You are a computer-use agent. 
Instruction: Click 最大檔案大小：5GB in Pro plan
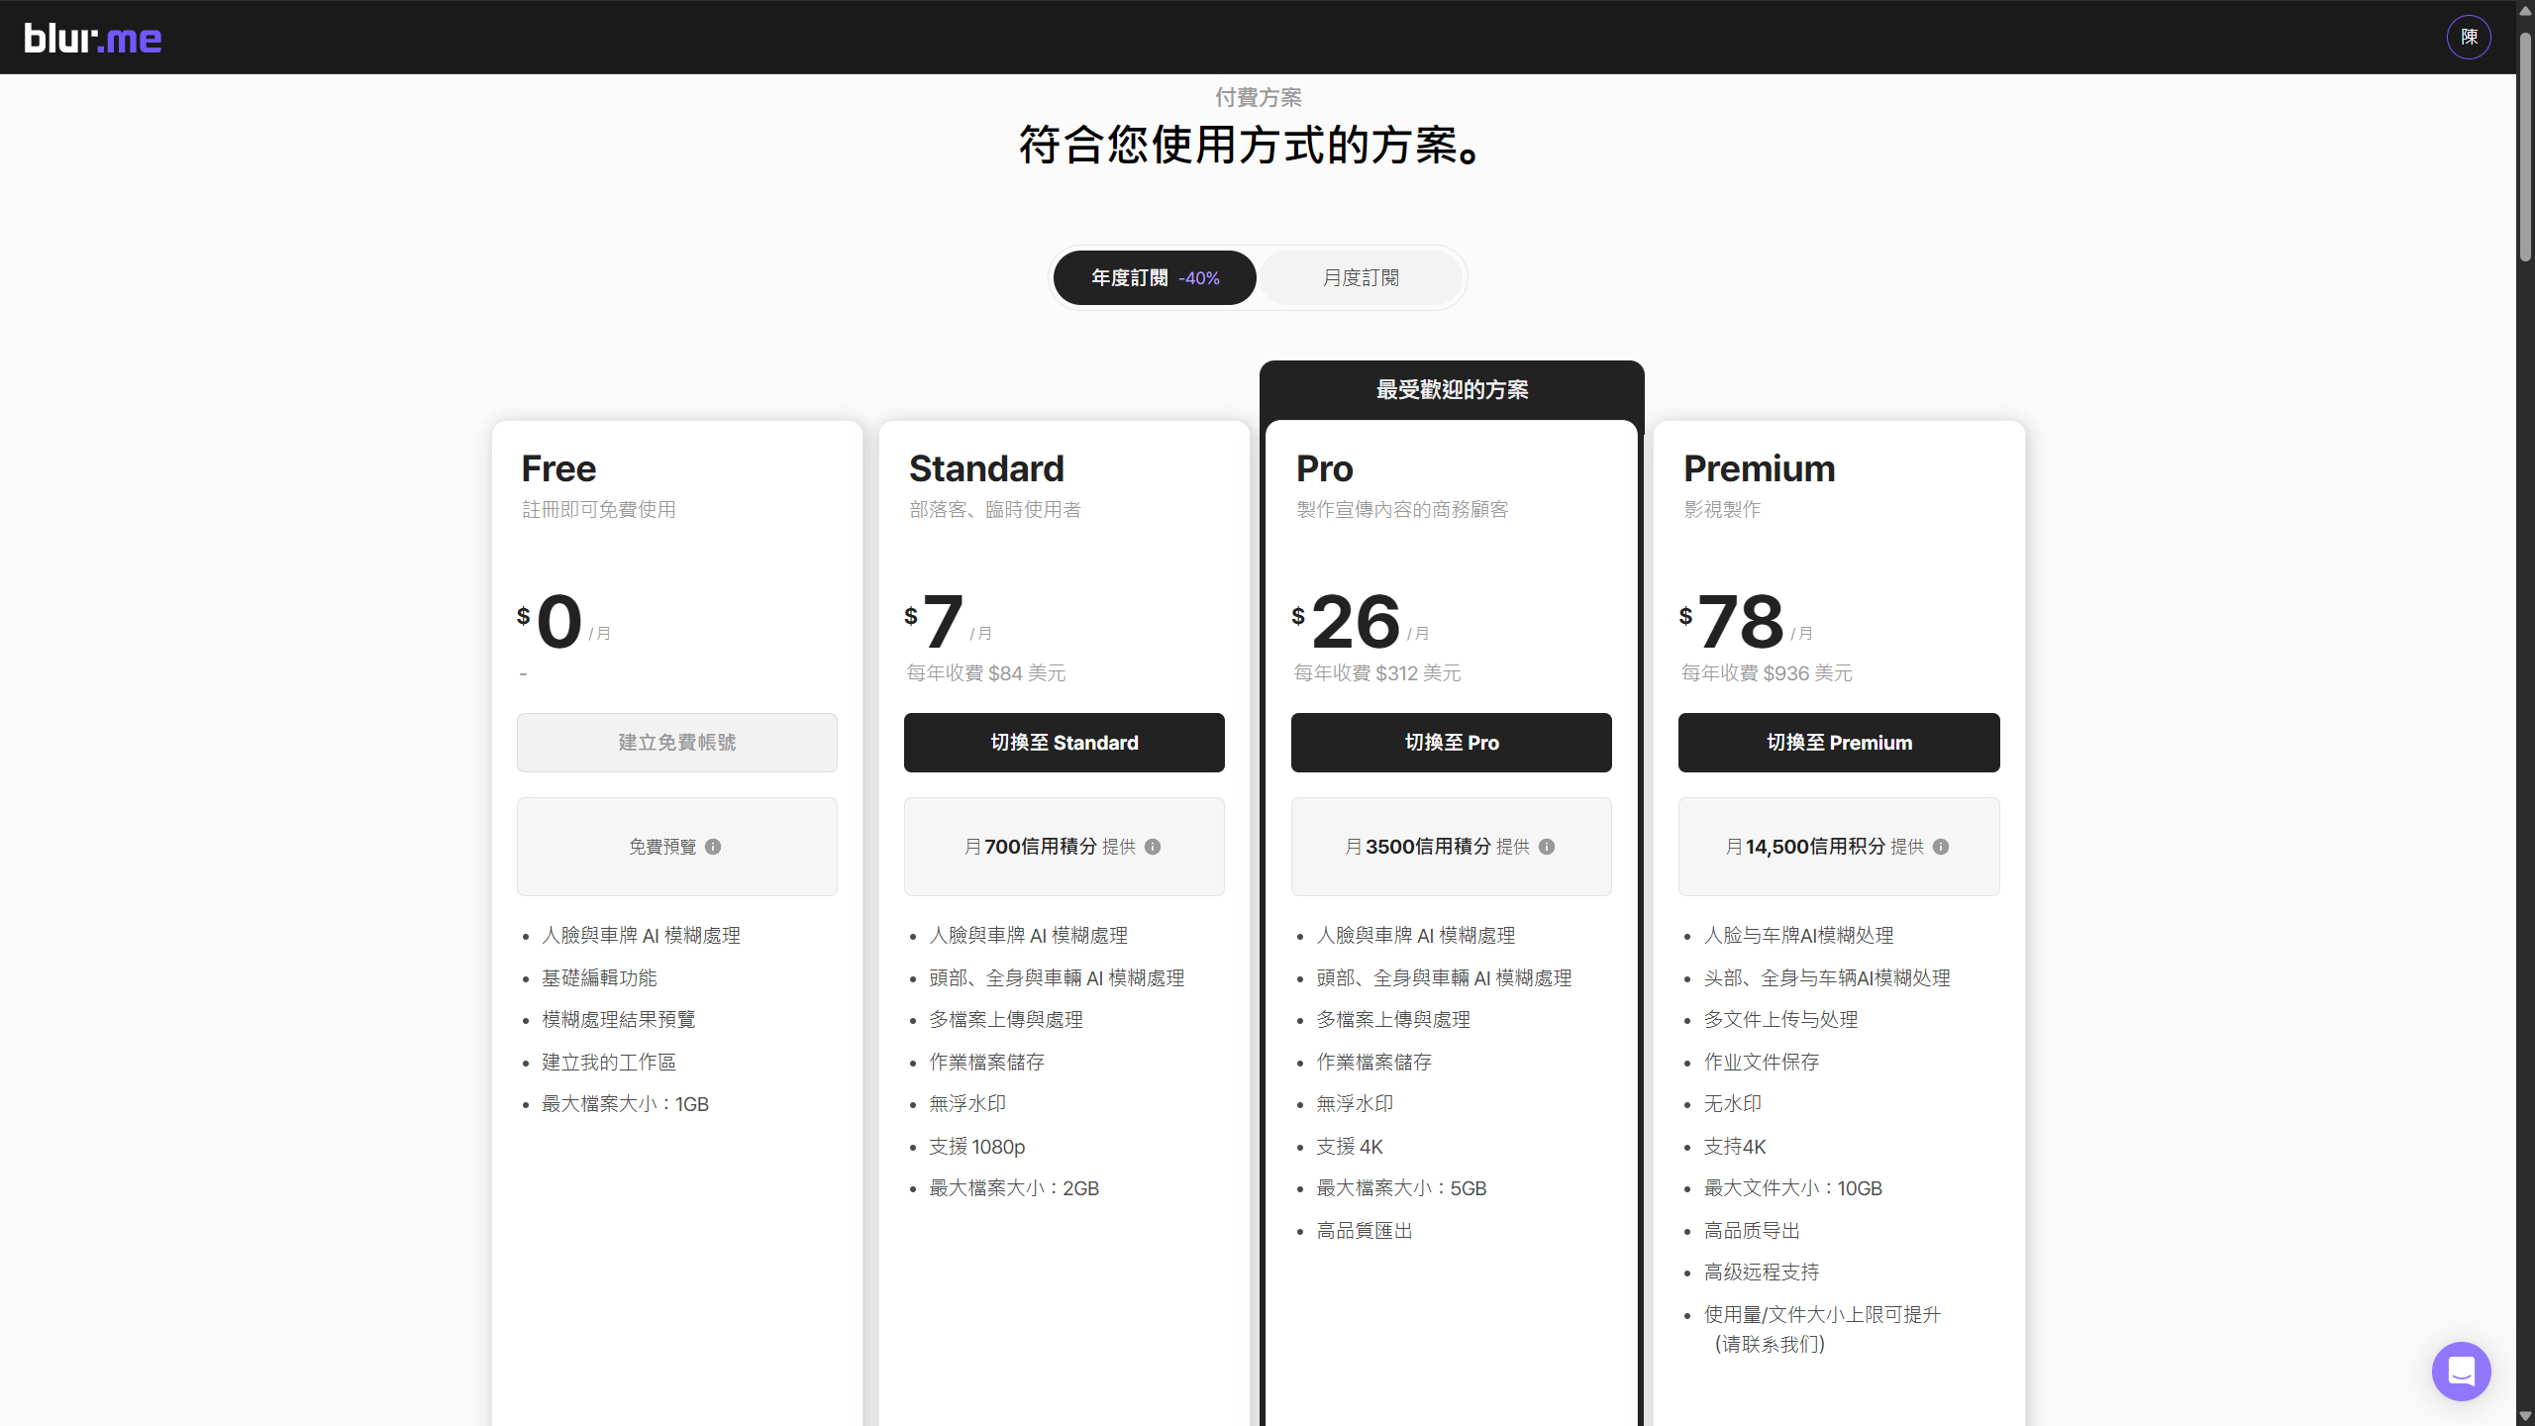(1401, 1188)
